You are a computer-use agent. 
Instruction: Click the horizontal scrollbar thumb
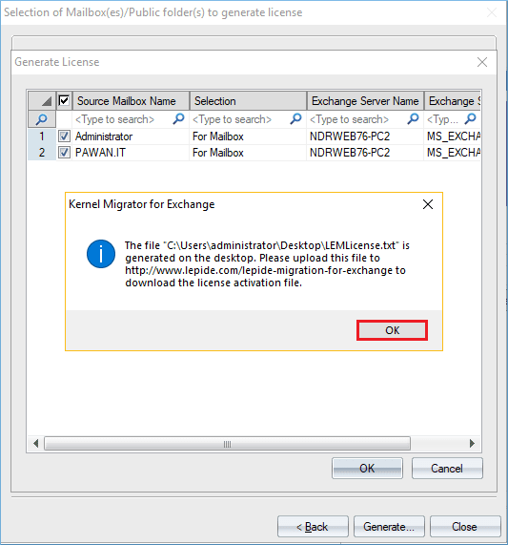227,444
